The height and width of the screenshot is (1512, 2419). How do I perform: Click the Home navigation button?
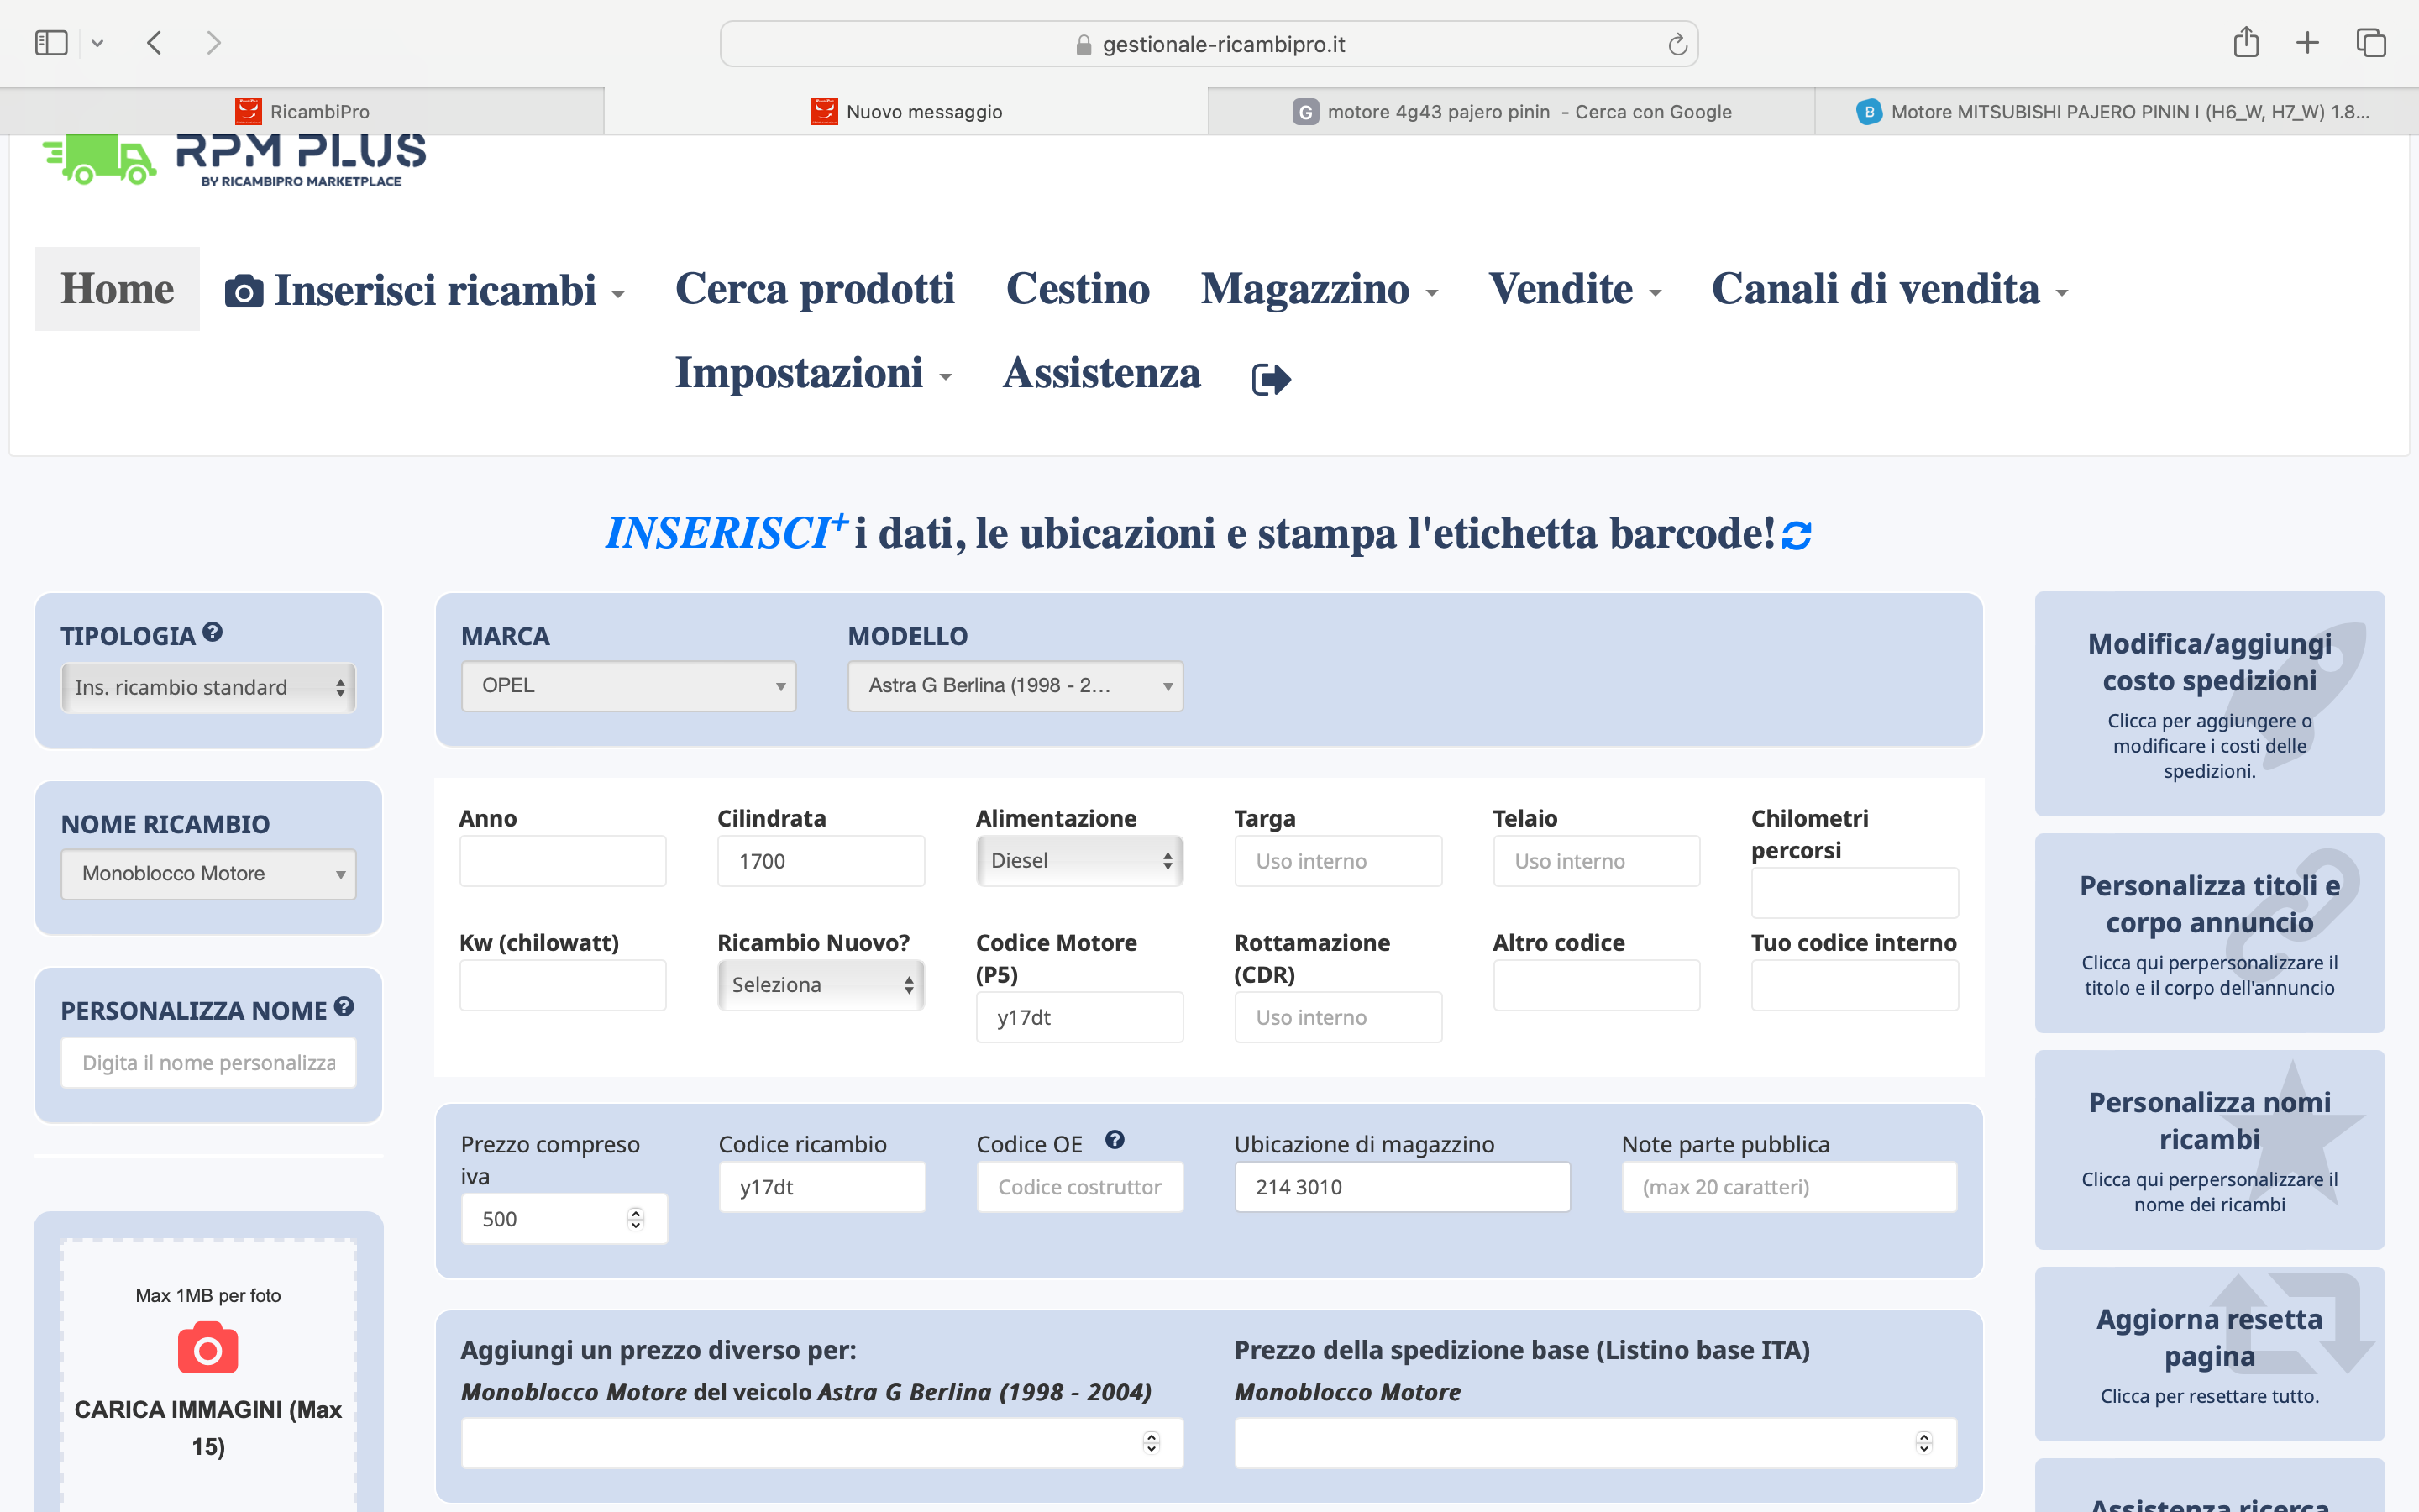pyautogui.click(x=117, y=289)
